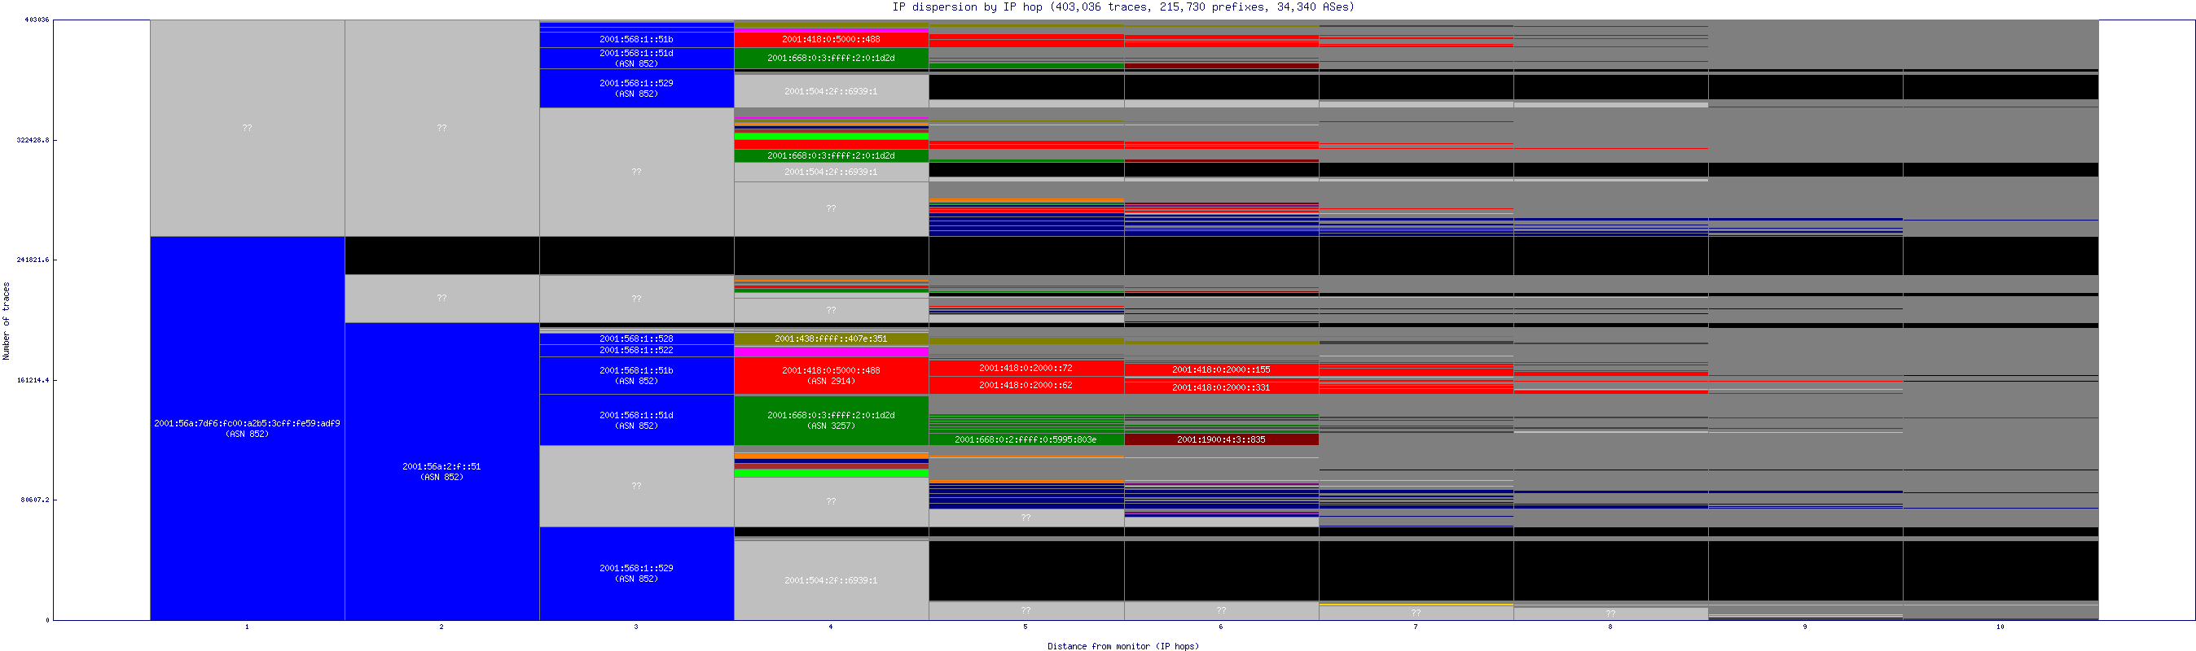2196x651 pixels.
Task: Click the x-axis tick for hop 8
Action: [x=1610, y=627]
